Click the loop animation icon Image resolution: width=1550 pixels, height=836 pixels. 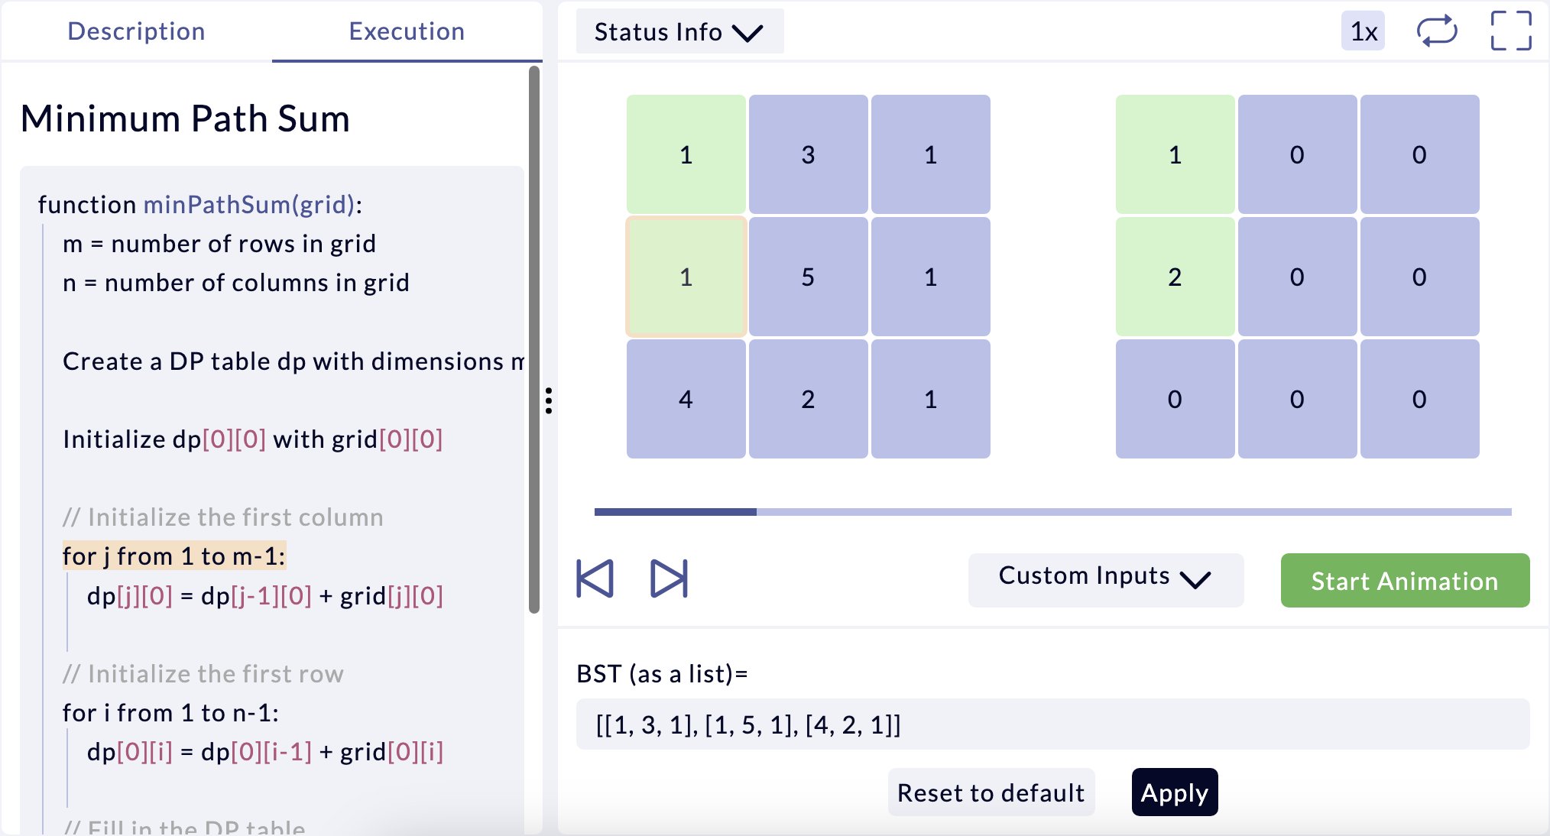(1436, 31)
